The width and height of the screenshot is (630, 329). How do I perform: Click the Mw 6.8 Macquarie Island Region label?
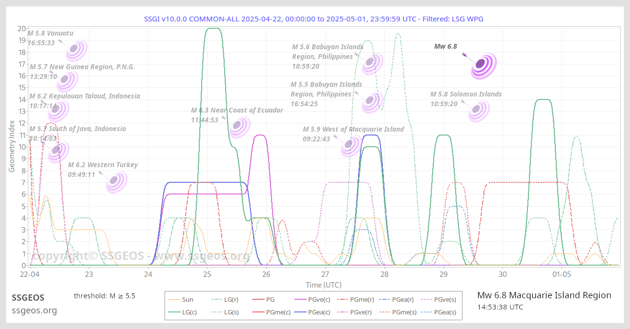(544, 295)
